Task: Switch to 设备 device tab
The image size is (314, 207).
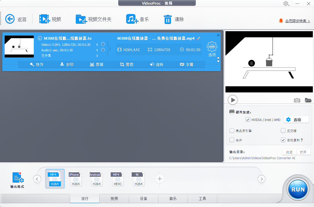Action: 144,198
